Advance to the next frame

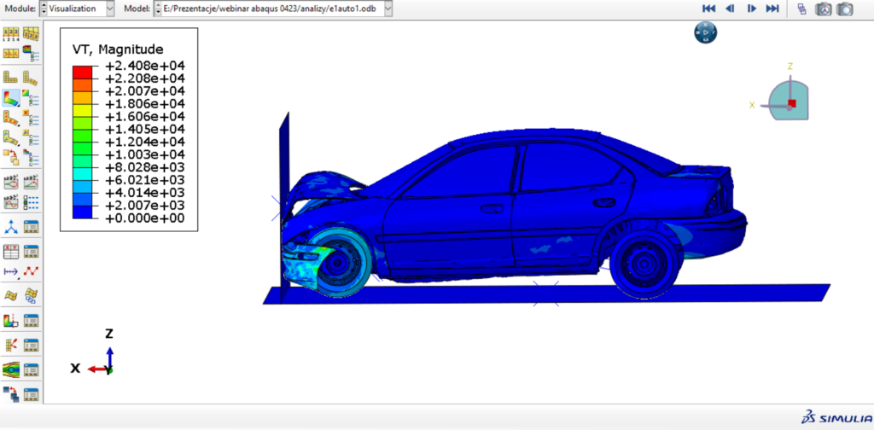[751, 9]
